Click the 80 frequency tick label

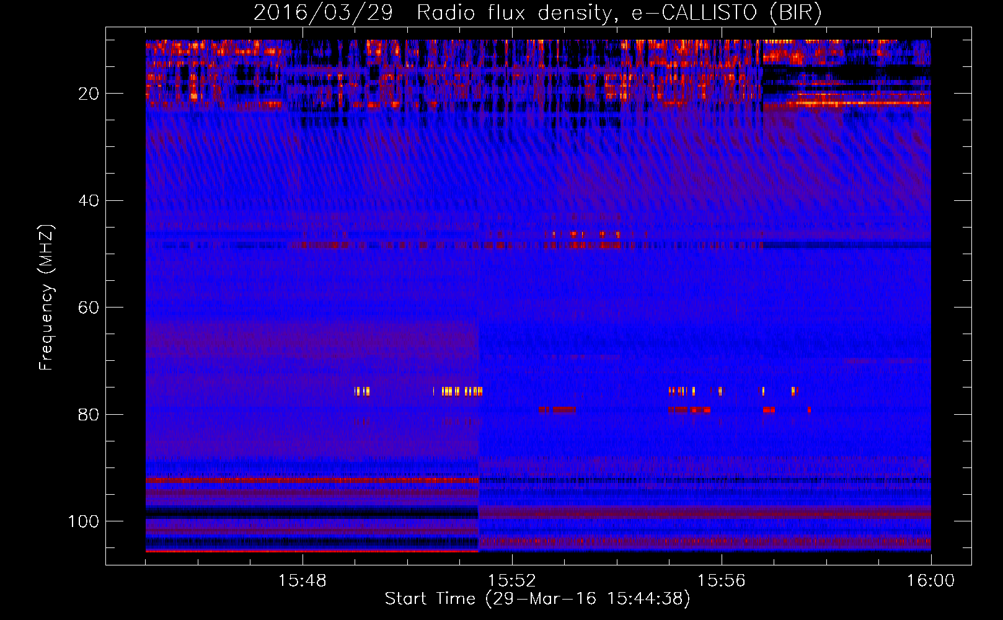[89, 414]
